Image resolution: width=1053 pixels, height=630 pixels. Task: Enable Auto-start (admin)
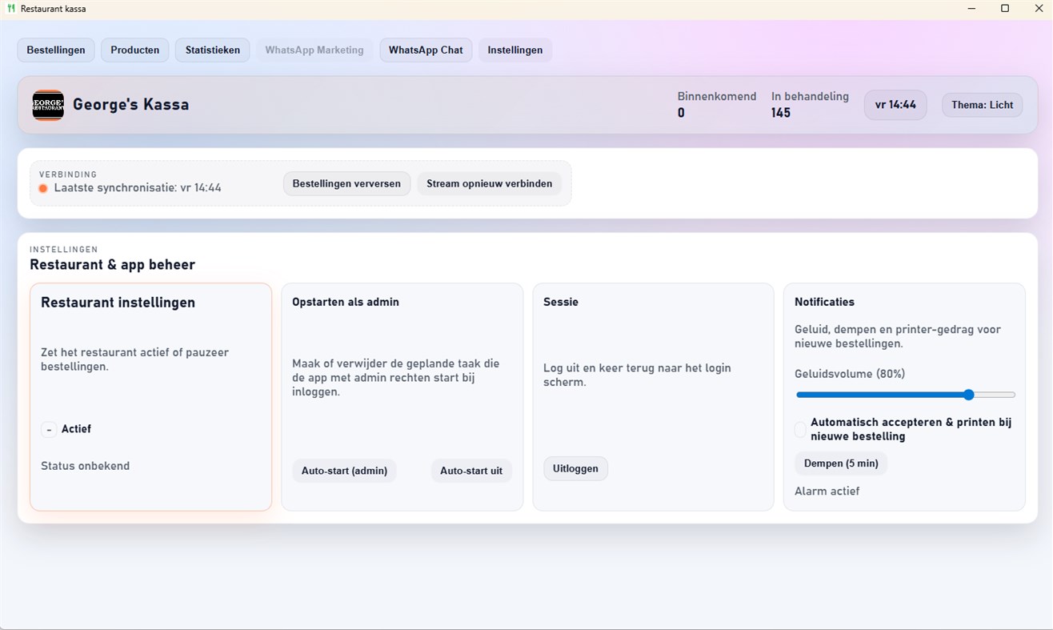coord(344,471)
